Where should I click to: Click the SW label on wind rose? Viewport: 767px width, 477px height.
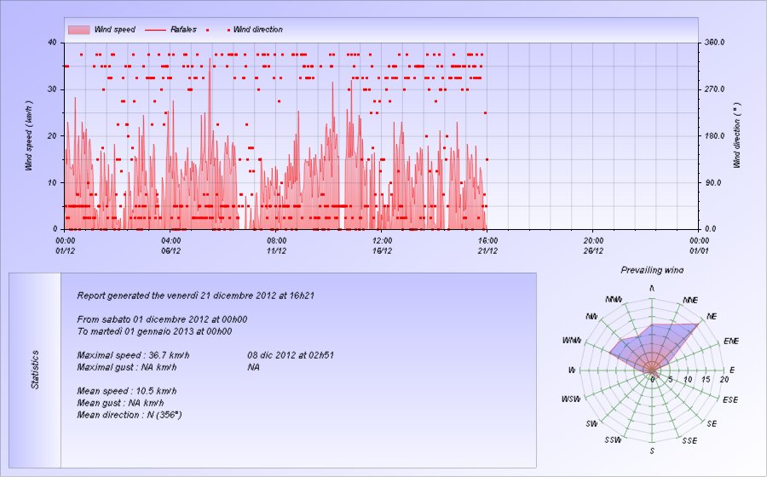591,423
